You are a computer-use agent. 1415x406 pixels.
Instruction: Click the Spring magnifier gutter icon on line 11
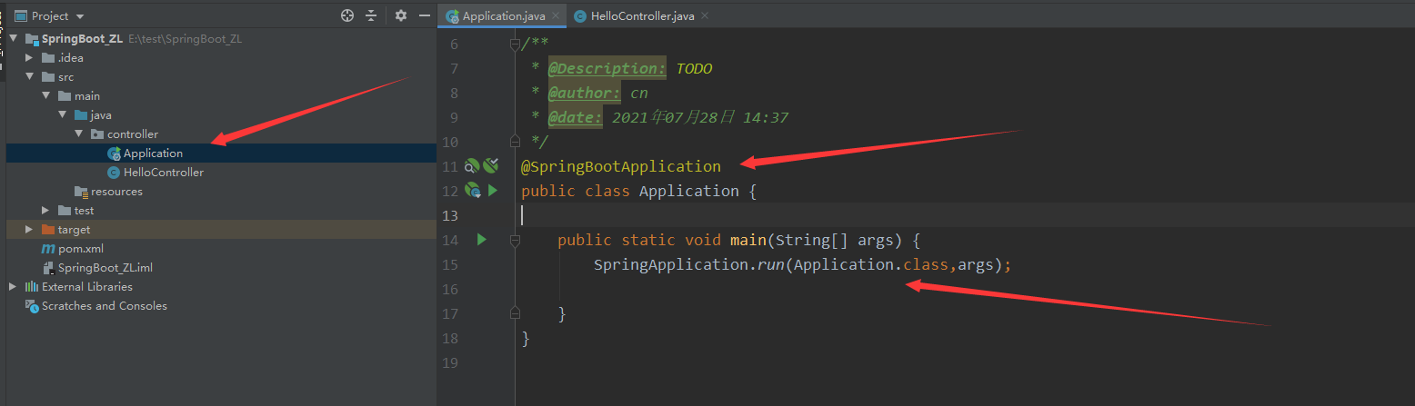[471, 166]
